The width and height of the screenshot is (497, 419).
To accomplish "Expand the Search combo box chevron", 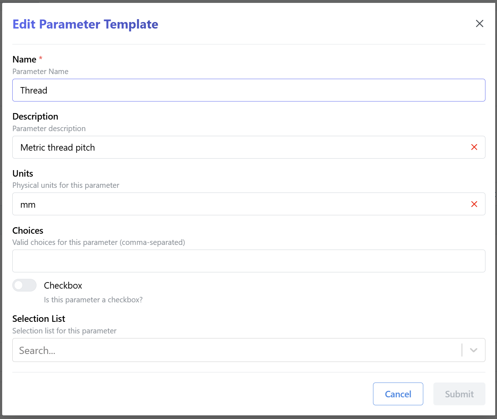I will tap(474, 350).
